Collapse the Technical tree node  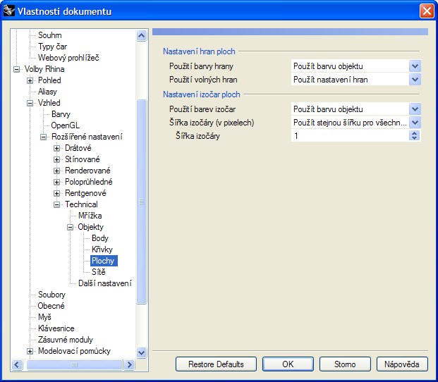point(57,204)
